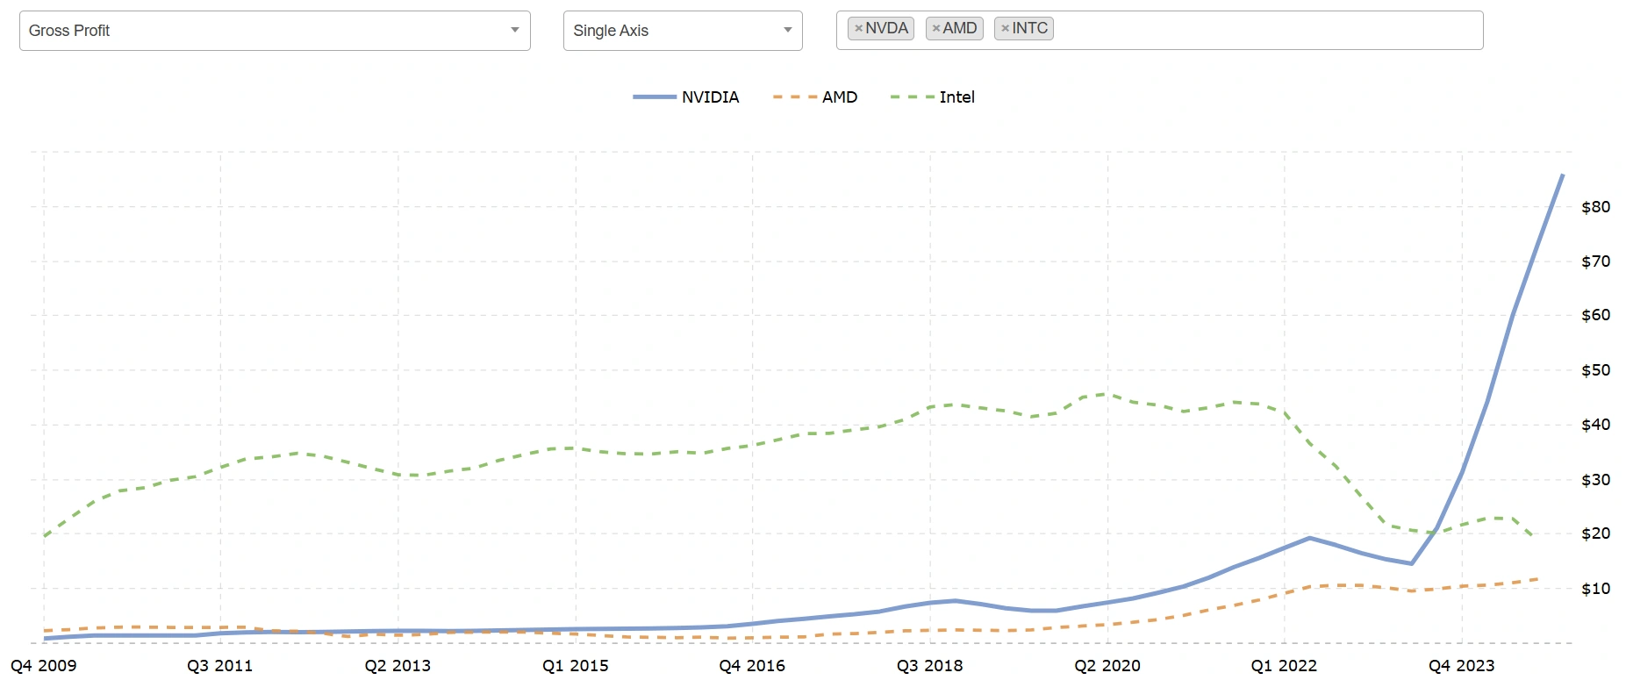This screenshot has width=1626, height=680.
Task: Toggle the Intel series in the legend
Action: [x=933, y=97]
